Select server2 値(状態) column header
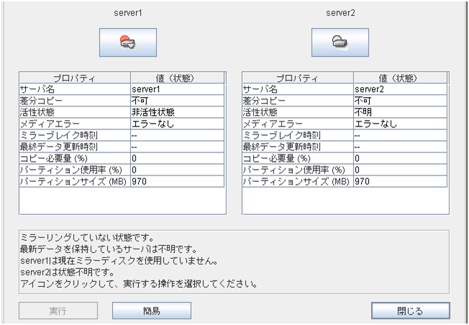469x325 pixels. (400, 78)
